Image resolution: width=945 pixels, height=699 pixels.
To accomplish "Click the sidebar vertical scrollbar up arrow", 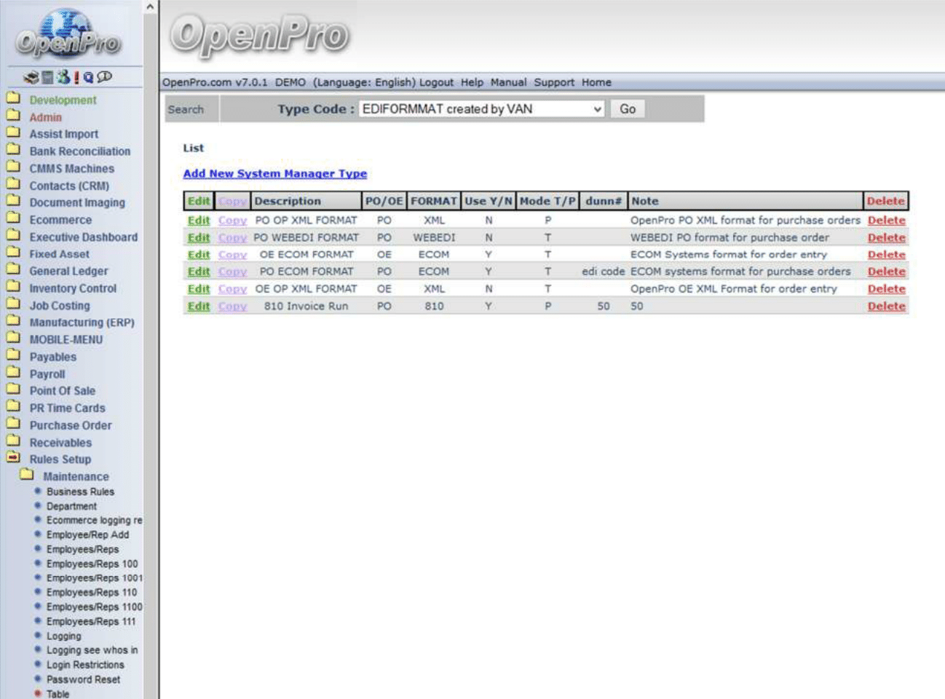I will click(150, 7).
